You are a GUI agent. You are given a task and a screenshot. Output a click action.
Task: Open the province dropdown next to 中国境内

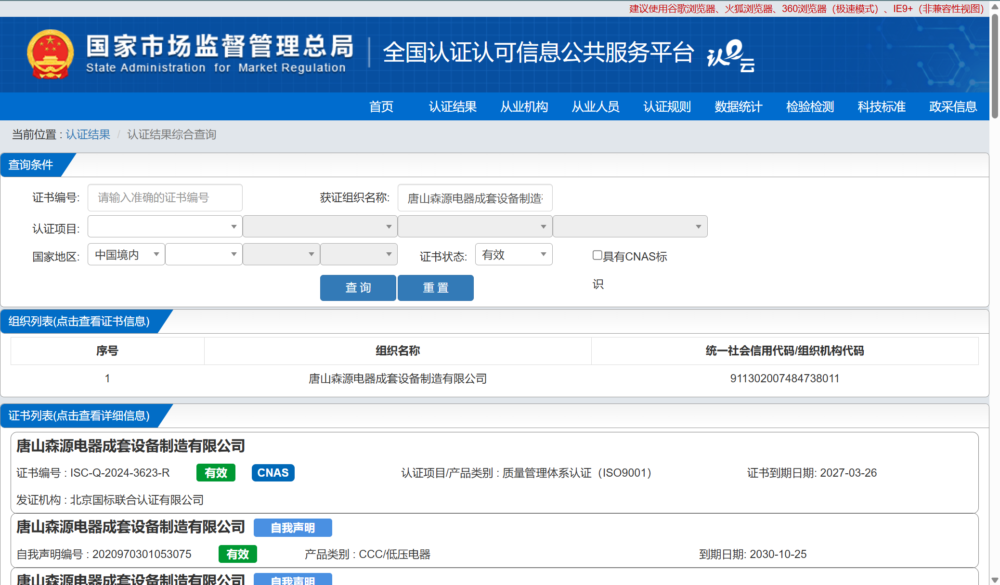click(204, 254)
